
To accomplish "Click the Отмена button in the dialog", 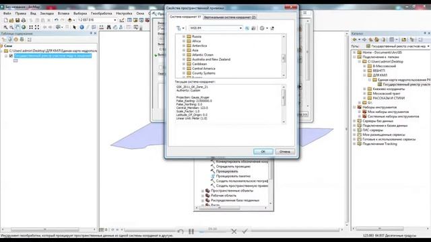I will click(x=285, y=152).
